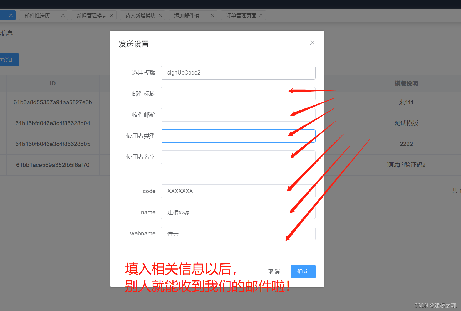Click the 选用模版 field showing signUpCode2
The width and height of the screenshot is (461, 311).
[238, 73]
